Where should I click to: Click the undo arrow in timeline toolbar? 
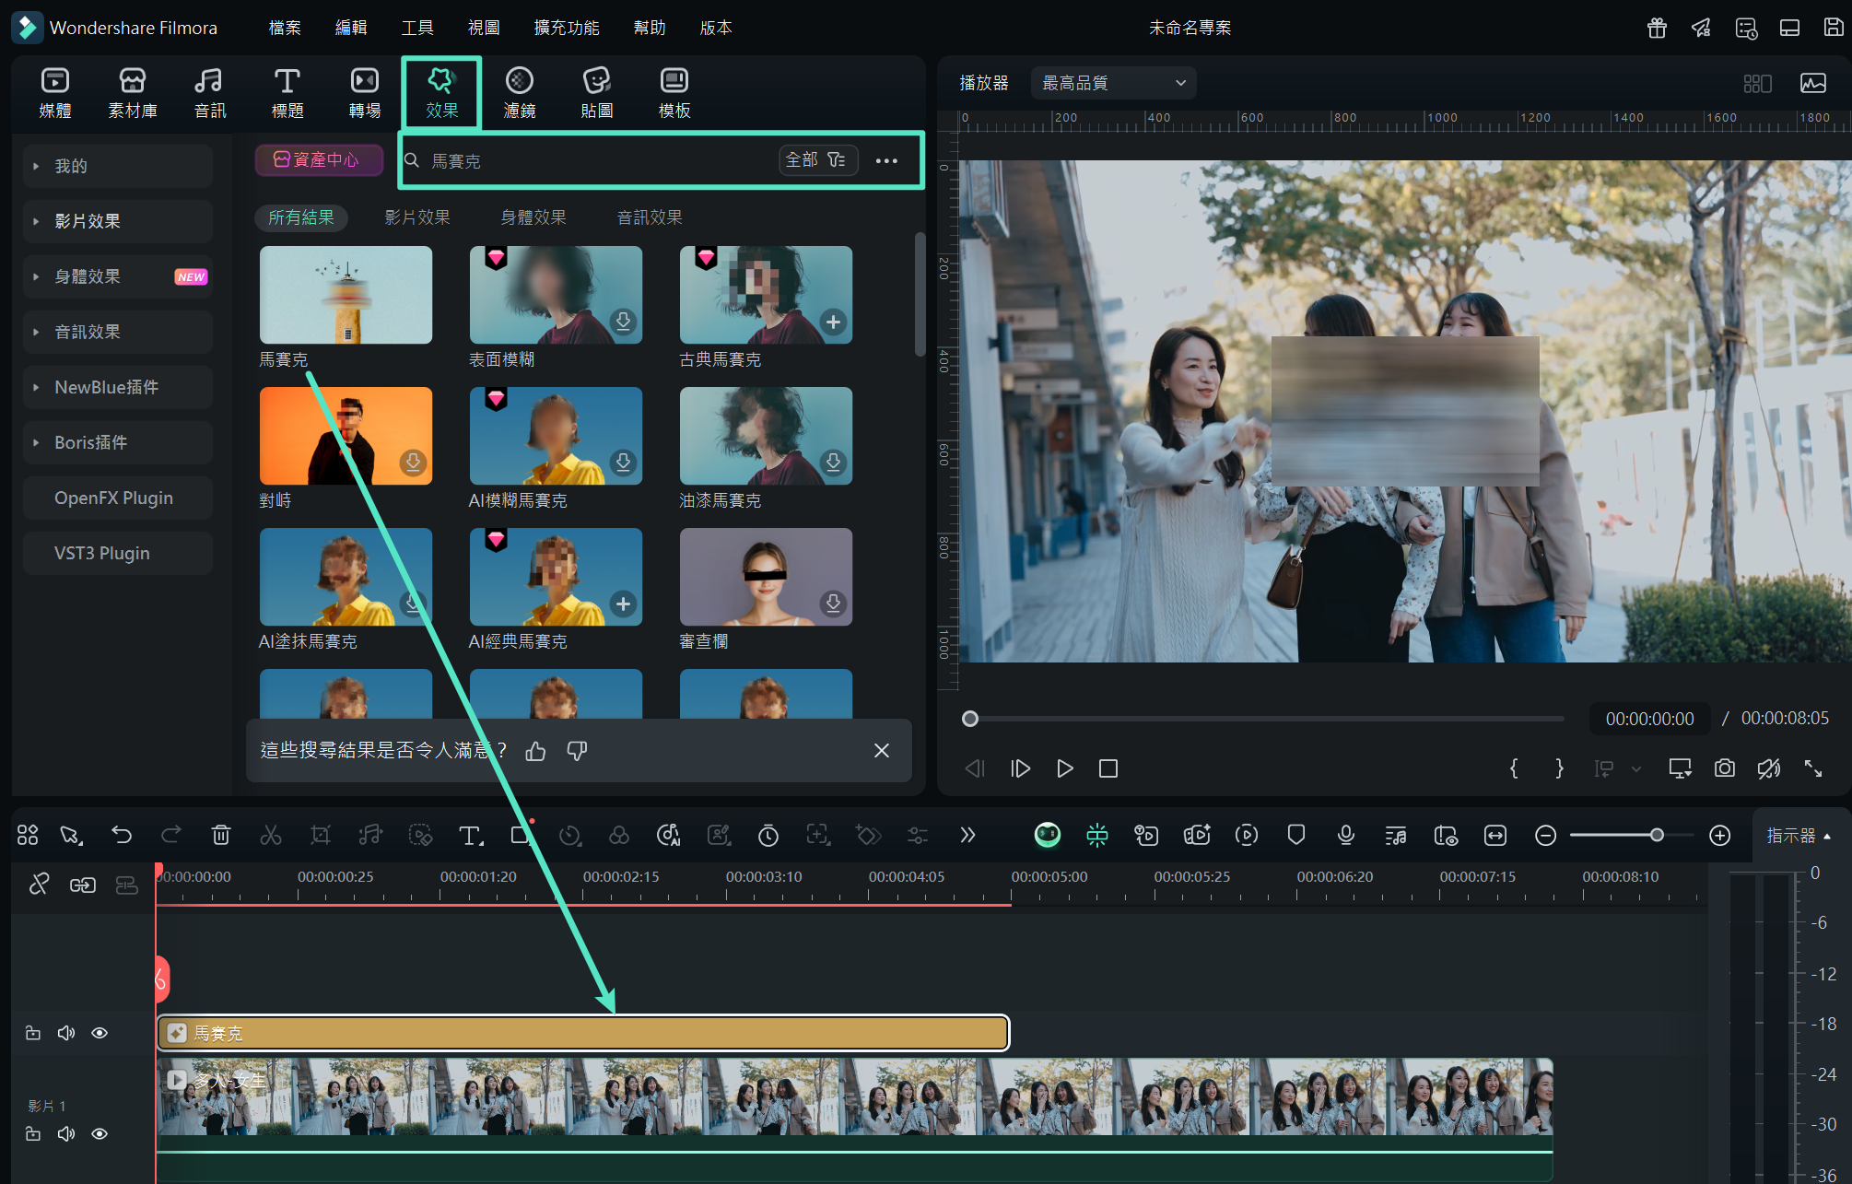tap(122, 835)
